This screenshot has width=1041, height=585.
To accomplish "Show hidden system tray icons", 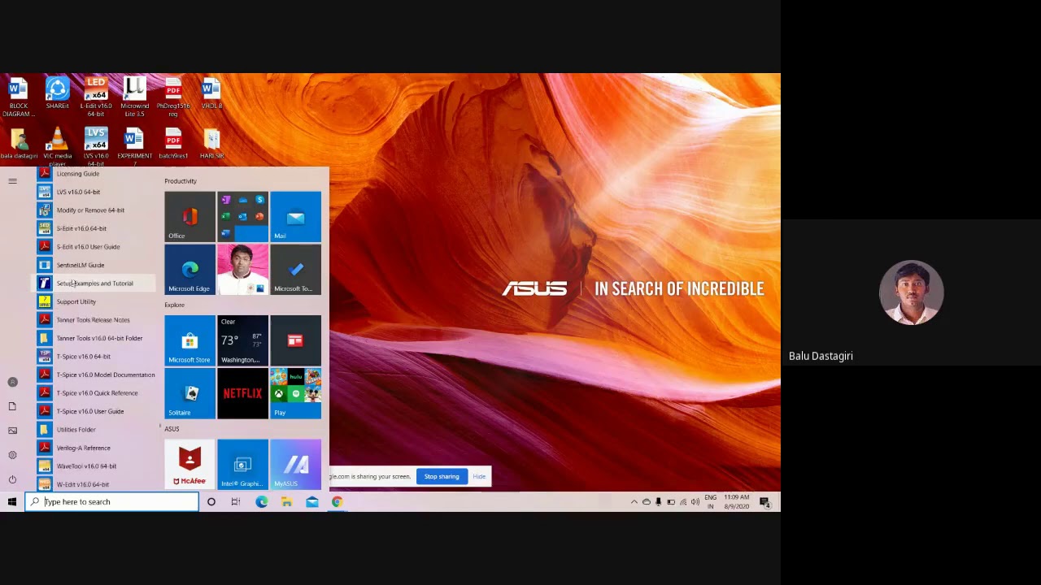I will point(634,502).
